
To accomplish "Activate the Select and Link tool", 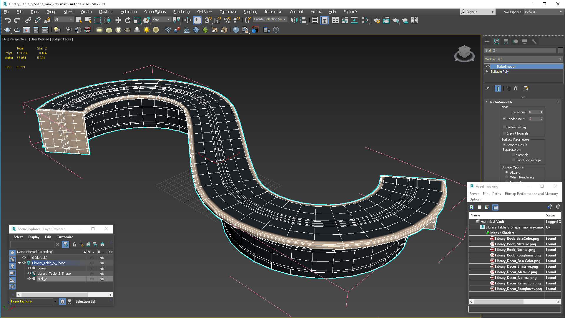I will (x=28, y=20).
